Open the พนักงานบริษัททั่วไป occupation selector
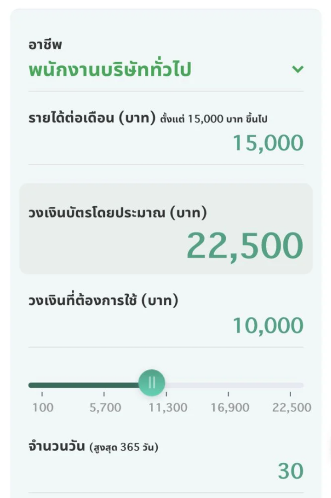 [x=110, y=70]
